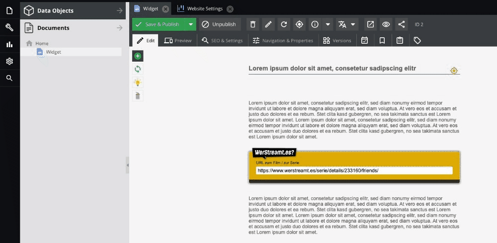The height and width of the screenshot is (243, 497).
Task: Close the Widget tab
Action: point(166,9)
